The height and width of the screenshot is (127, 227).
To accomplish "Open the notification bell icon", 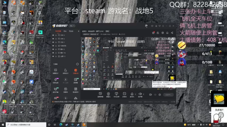I will pos(167,33).
